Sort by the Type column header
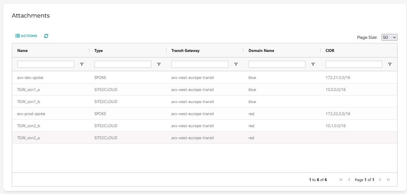Viewport: 407px width, 194px height. pyautogui.click(x=98, y=51)
